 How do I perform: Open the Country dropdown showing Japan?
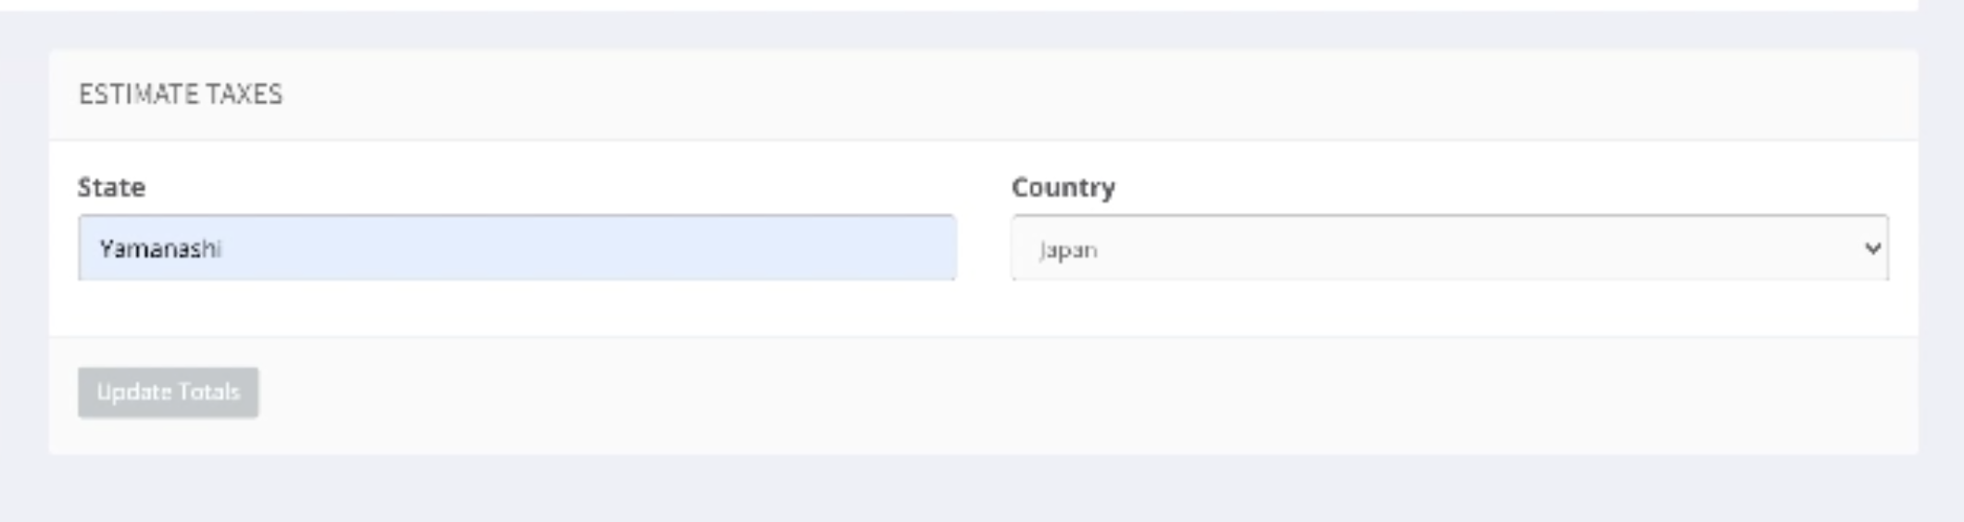(x=1450, y=248)
